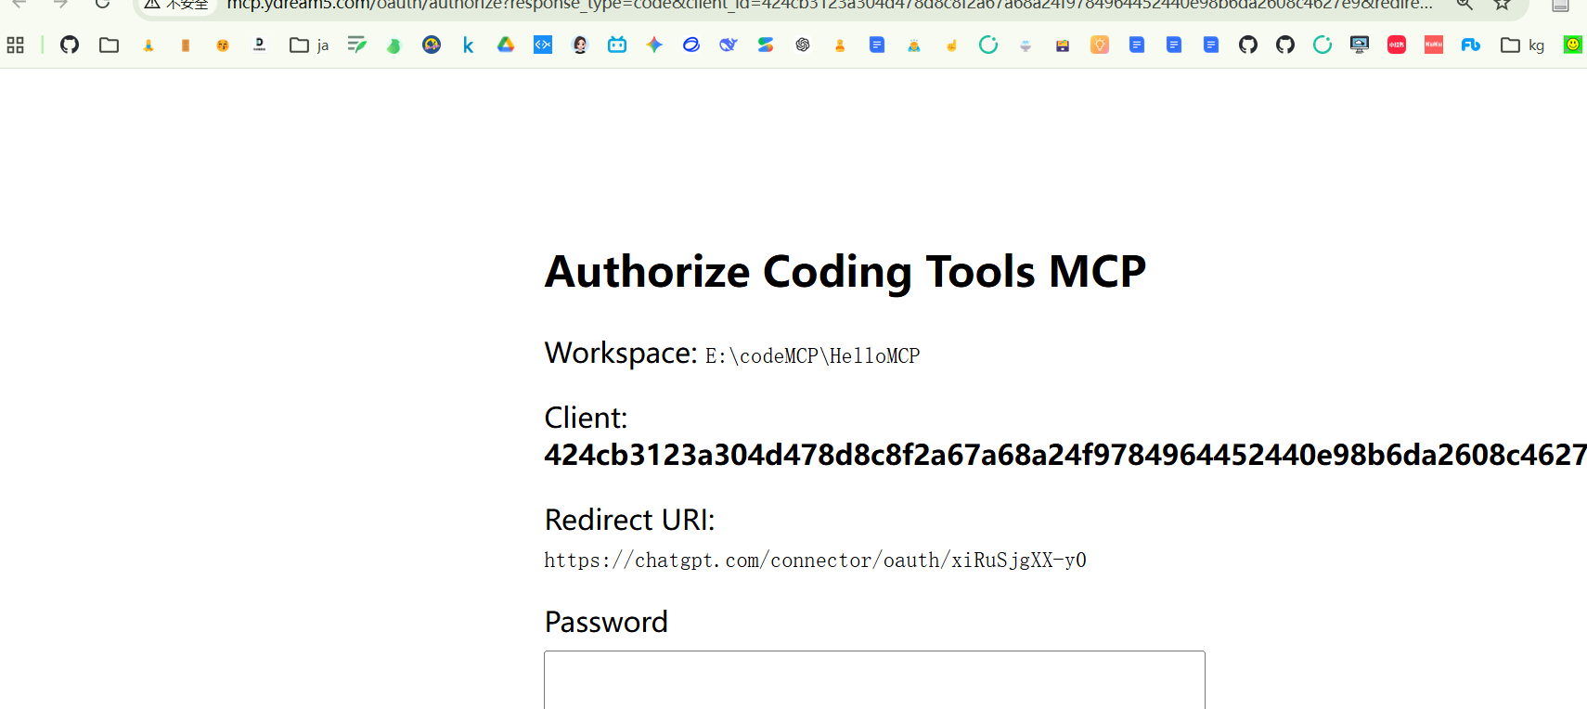
Task: Open the orange face emoji bookmark
Action: point(223,45)
